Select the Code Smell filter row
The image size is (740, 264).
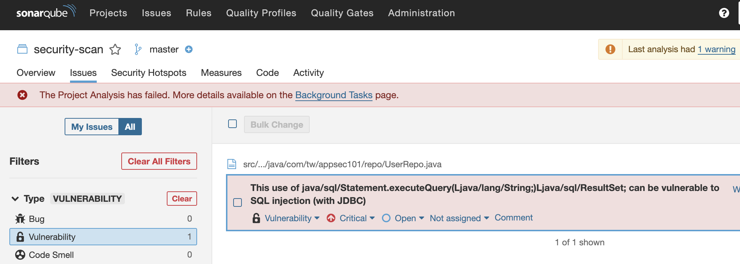coord(103,255)
